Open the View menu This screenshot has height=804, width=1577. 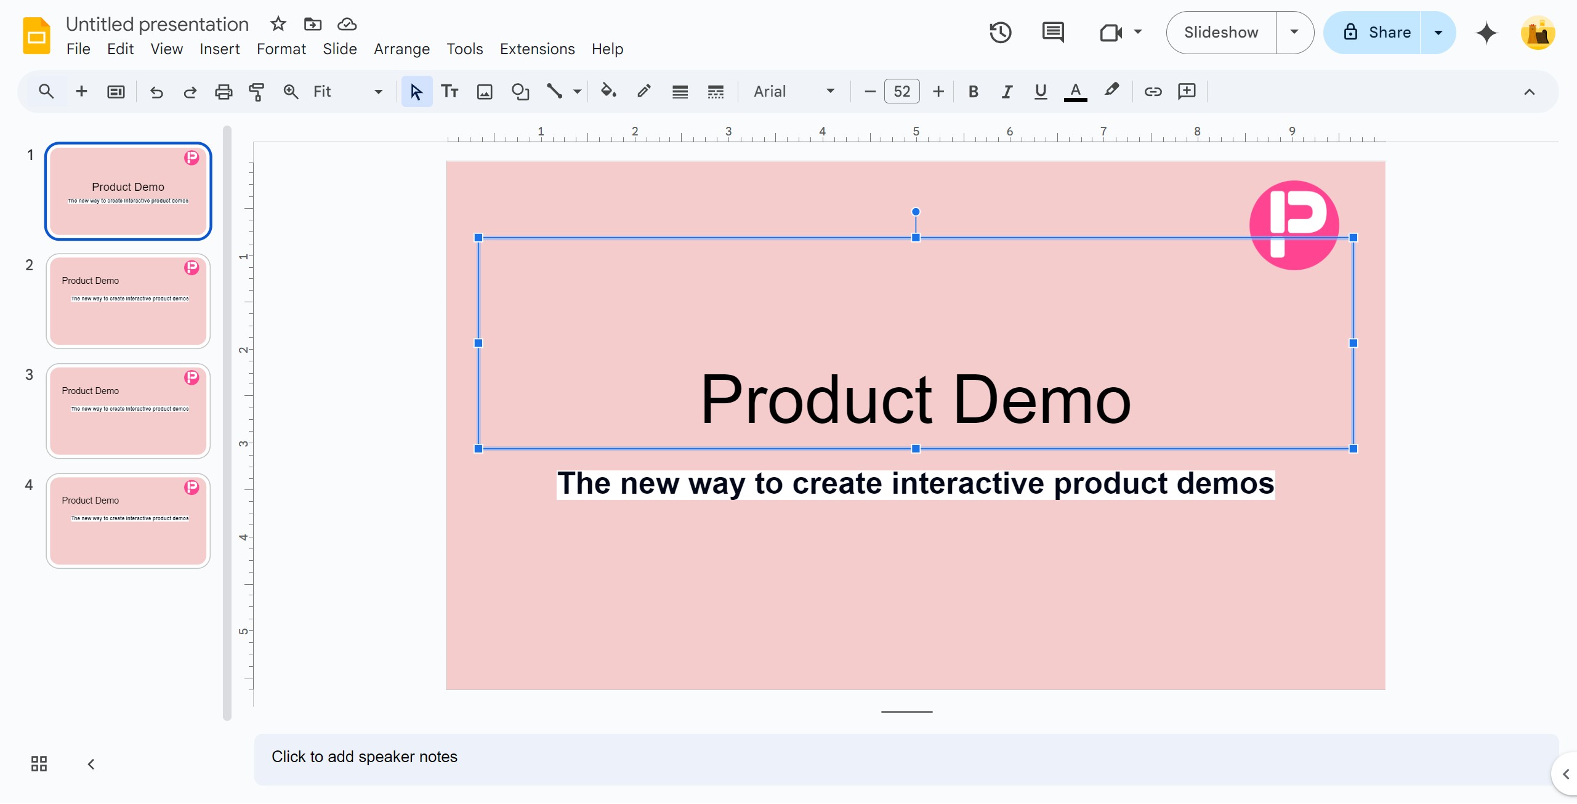click(x=166, y=49)
